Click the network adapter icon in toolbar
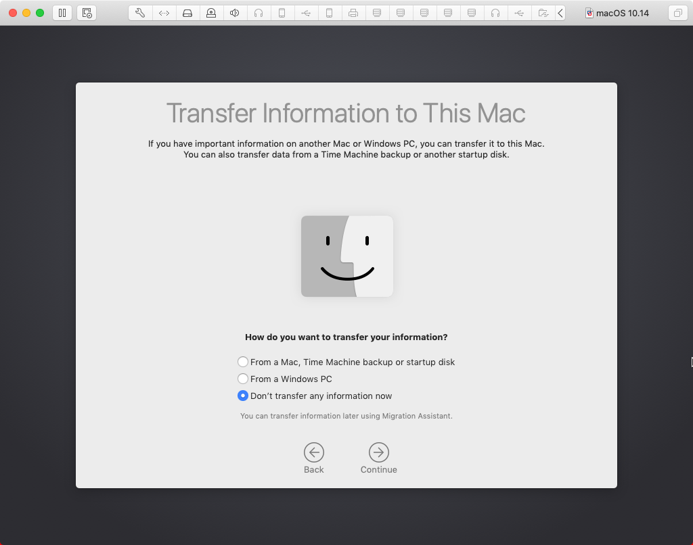The height and width of the screenshot is (545, 693). coord(164,13)
